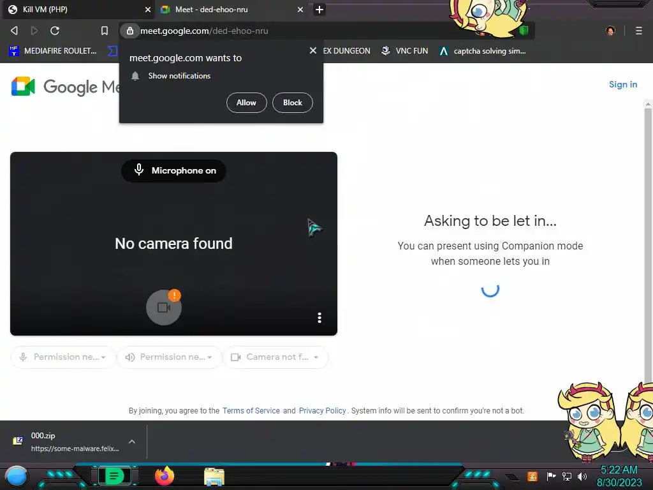Open File Explorer from the taskbar
Viewport: 653px width, 490px height.
click(x=214, y=477)
